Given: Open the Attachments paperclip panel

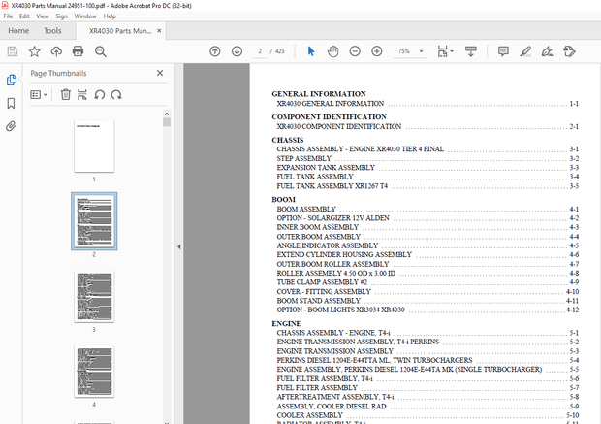Looking at the screenshot, I should (11, 126).
